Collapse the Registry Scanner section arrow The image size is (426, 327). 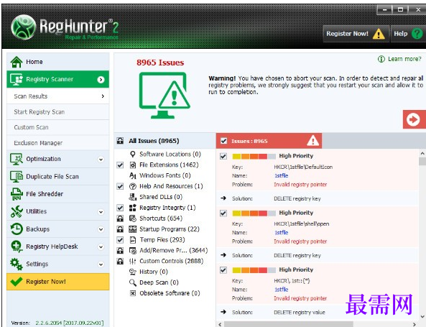[x=101, y=80]
